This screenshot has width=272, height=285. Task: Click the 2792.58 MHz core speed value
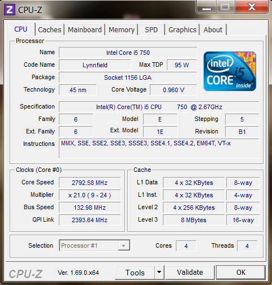coord(90,183)
